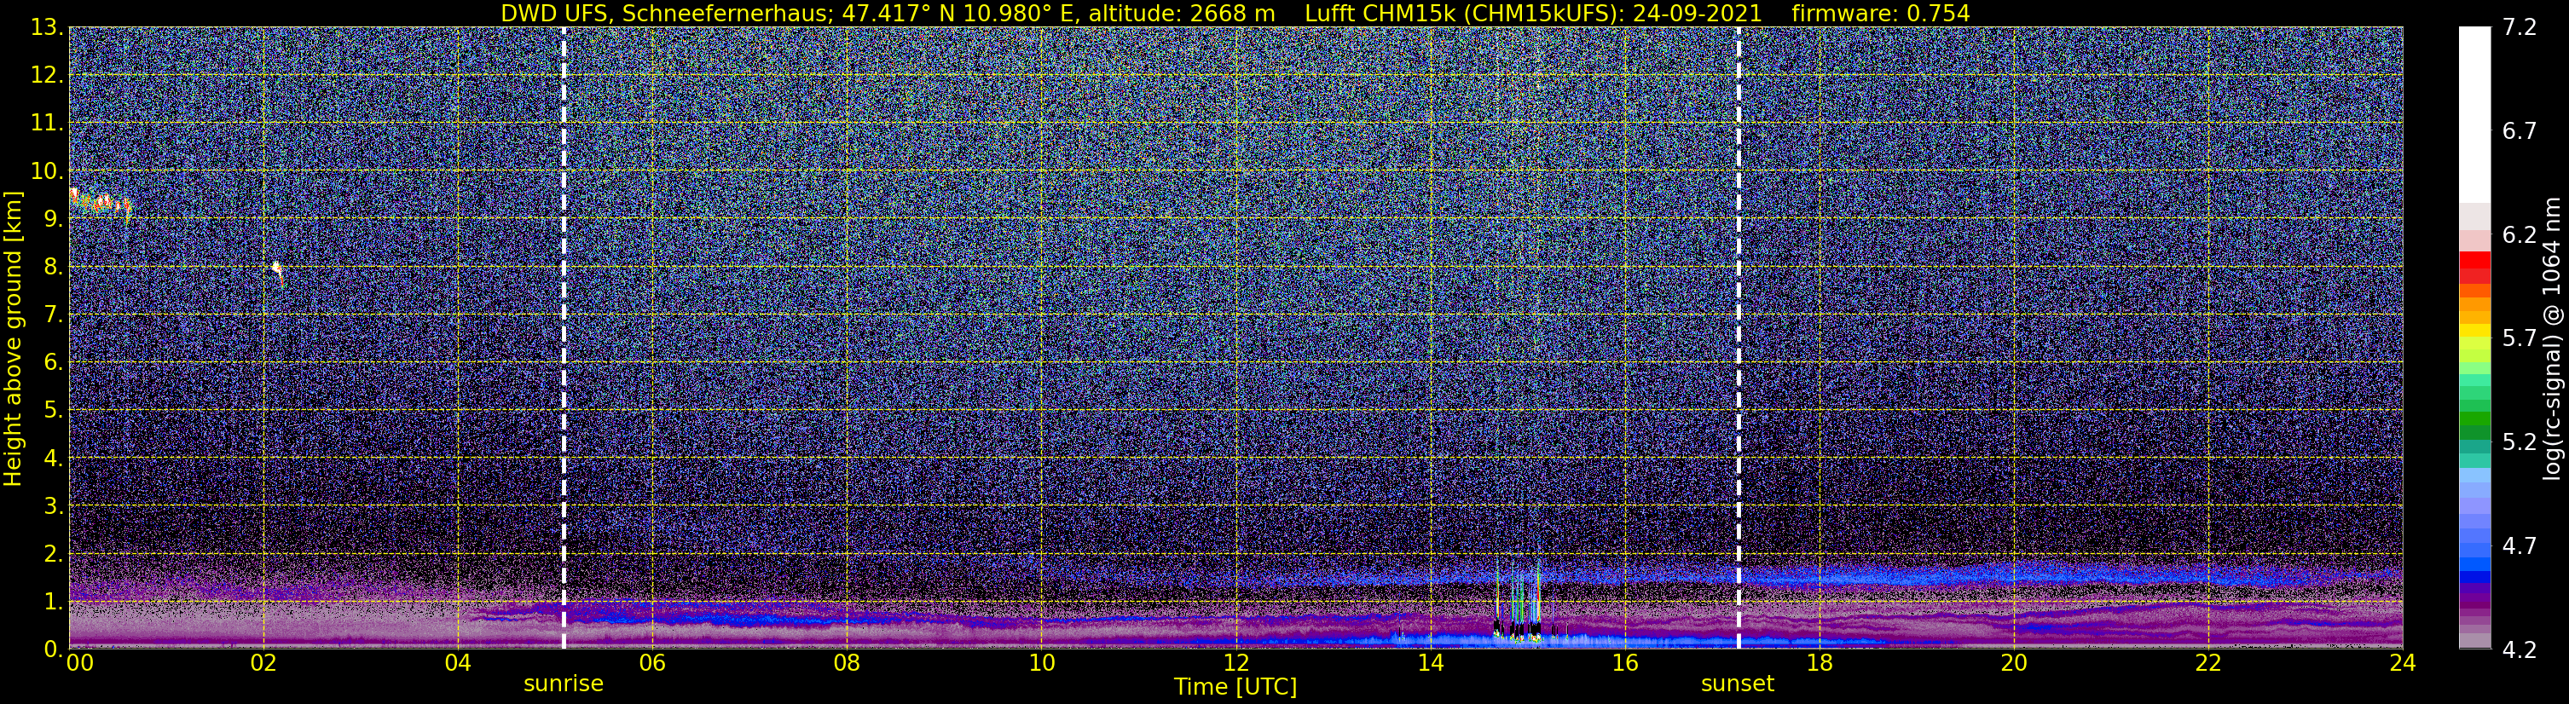Click the x-axis tick label 10

click(x=1041, y=663)
